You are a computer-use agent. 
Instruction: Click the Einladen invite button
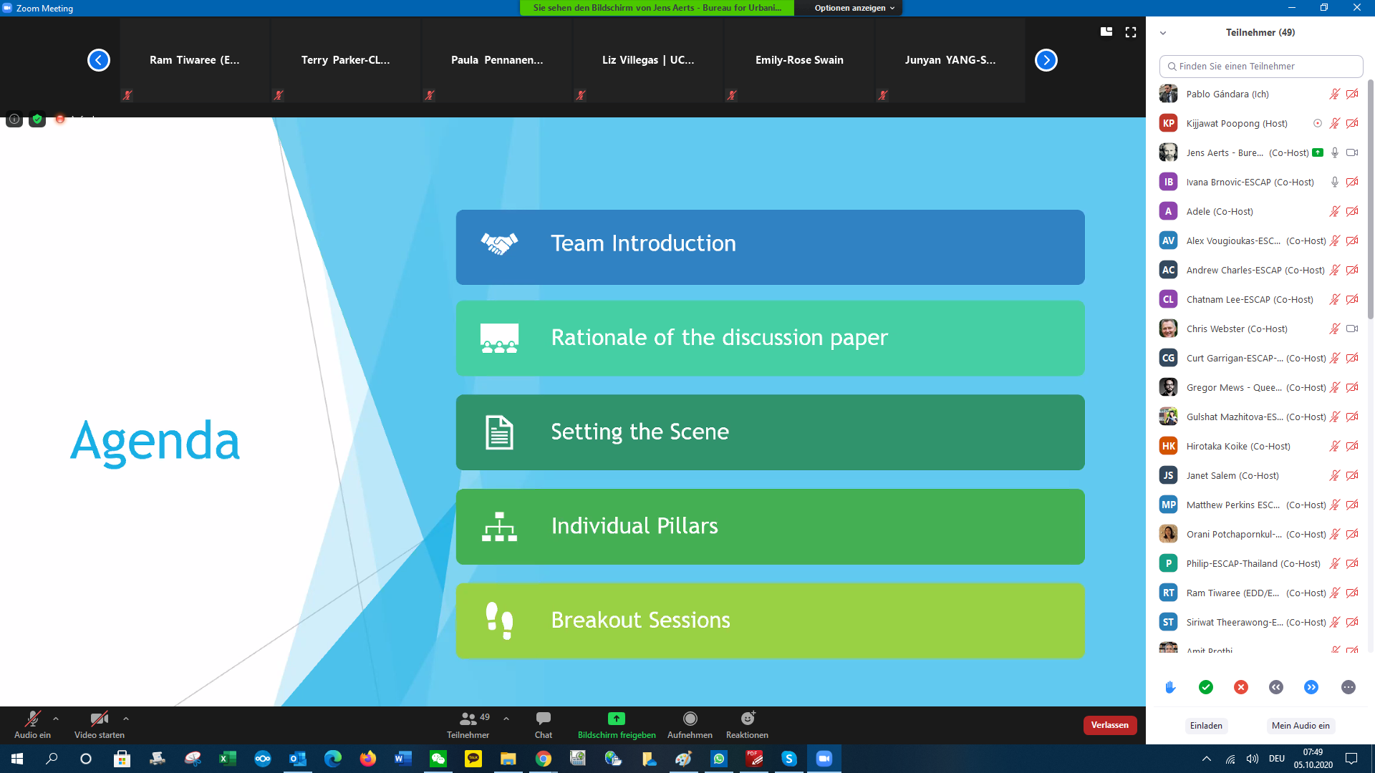pyautogui.click(x=1206, y=726)
